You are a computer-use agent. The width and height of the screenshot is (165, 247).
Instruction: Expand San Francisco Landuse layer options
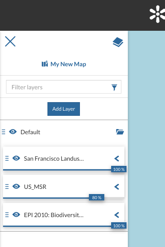tap(117, 159)
